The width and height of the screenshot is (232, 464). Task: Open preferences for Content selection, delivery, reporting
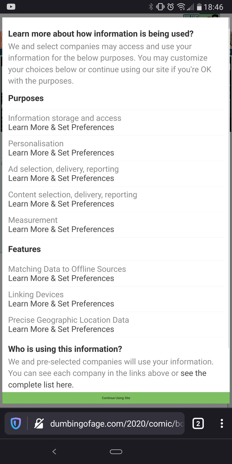tap(61, 204)
